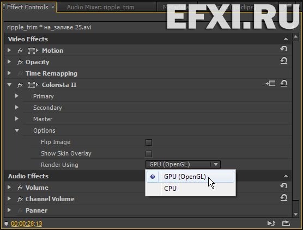This screenshot has width=303, height=230.
Task: Reset the Motion effect
Action: pyautogui.click(x=284, y=49)
